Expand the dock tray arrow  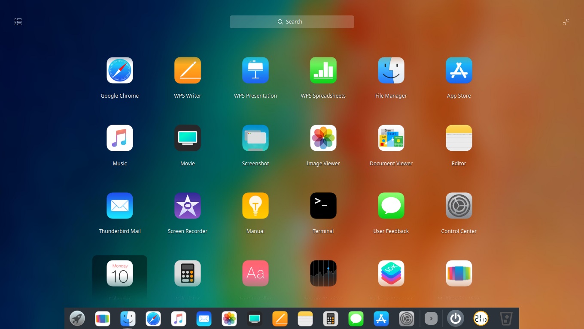(x=431, y=318)
